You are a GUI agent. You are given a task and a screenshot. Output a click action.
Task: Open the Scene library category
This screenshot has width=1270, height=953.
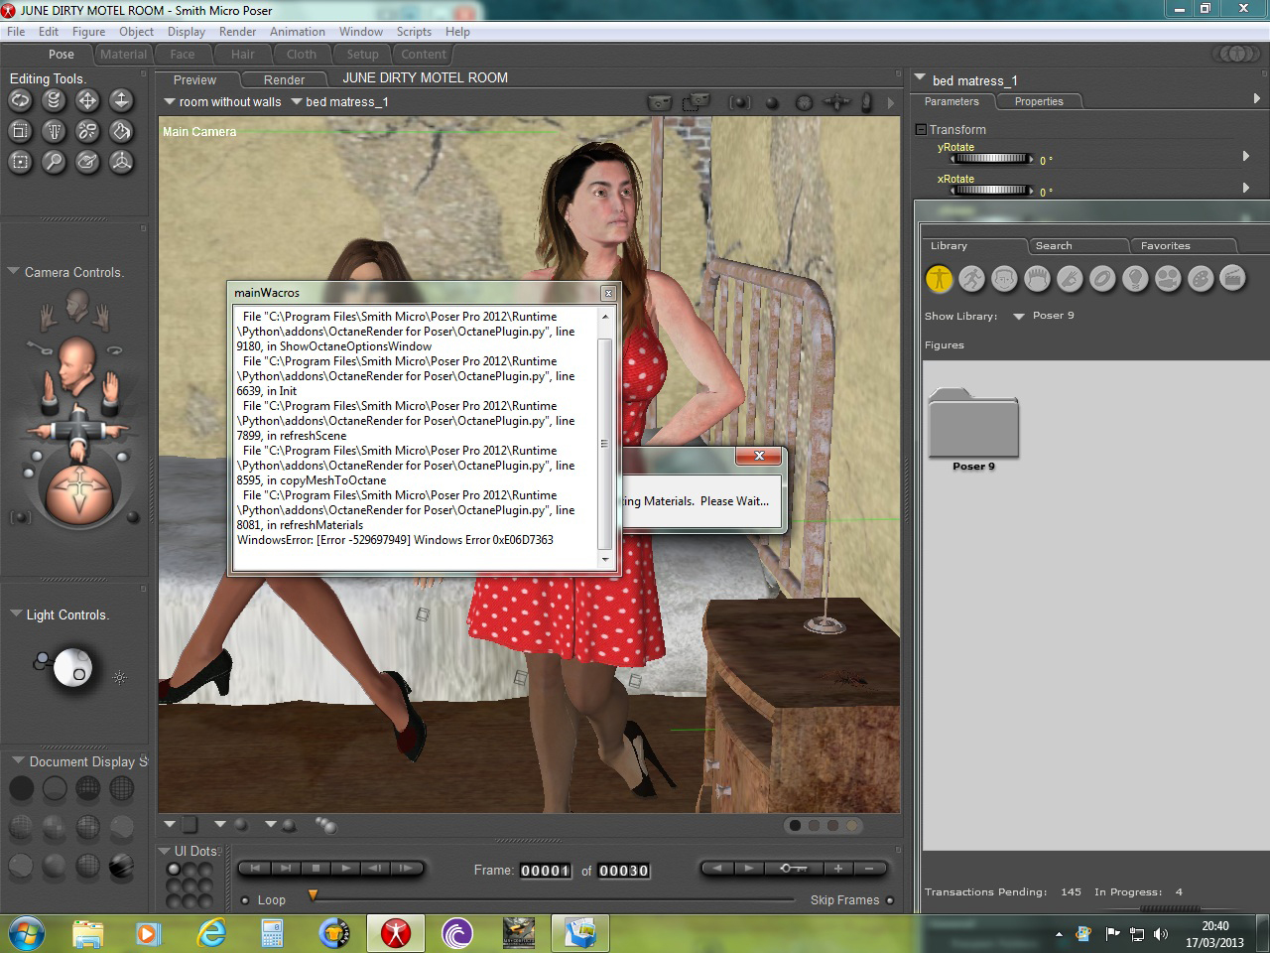click(x=1232, y=279)
